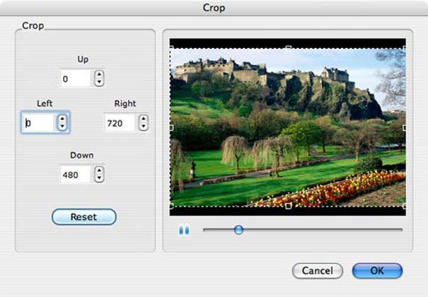Click the castle preview image

288,127
